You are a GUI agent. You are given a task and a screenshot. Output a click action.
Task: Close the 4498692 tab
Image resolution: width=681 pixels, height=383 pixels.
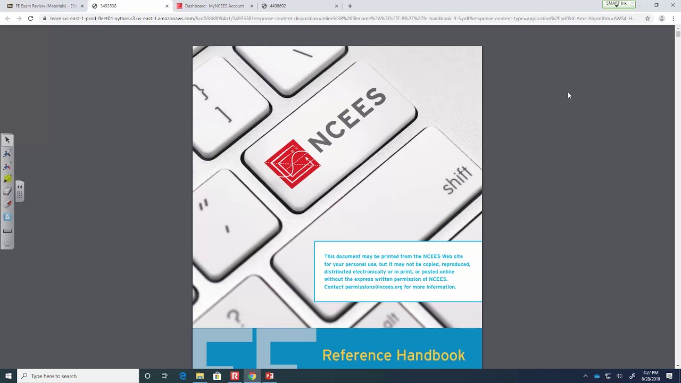coord(336,6)
